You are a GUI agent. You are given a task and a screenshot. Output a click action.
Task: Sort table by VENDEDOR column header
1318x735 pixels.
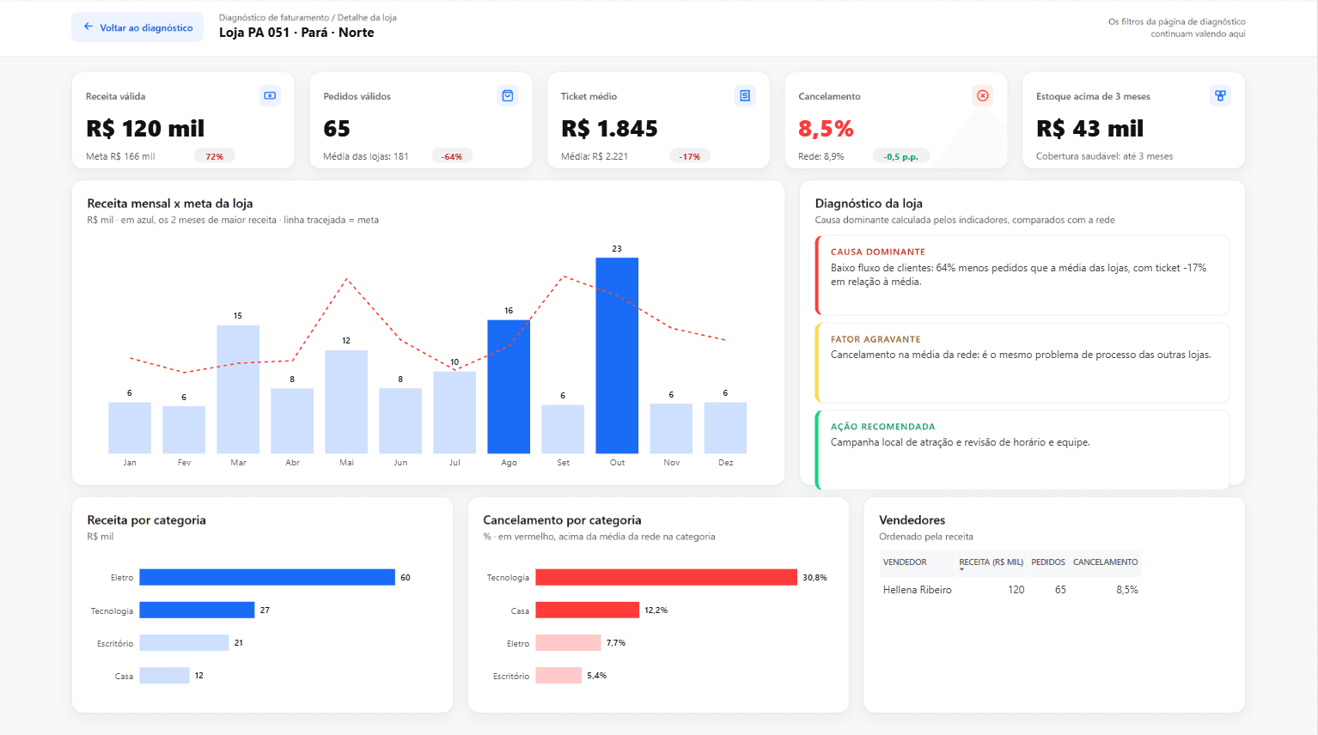[905, 562]
